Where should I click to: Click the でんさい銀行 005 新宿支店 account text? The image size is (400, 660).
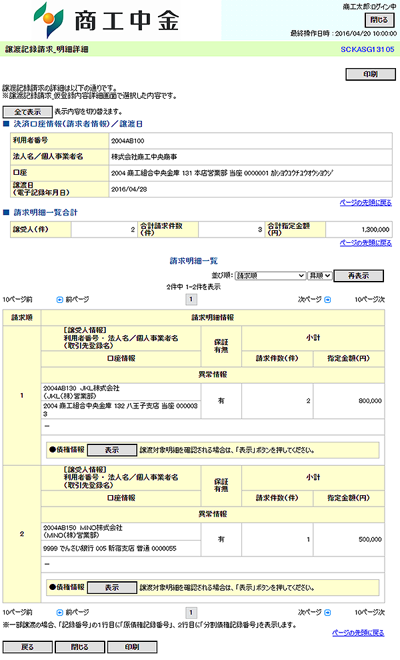click(110, 549)
